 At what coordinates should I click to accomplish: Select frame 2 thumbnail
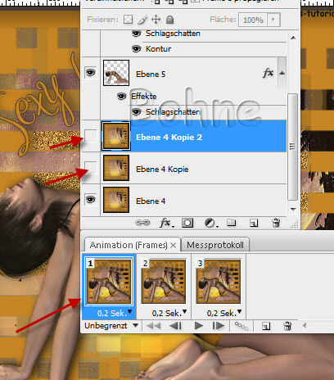point(164,282)
